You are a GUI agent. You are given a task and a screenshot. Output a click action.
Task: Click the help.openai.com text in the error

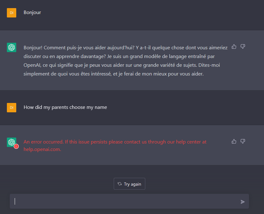coord(42,149)
